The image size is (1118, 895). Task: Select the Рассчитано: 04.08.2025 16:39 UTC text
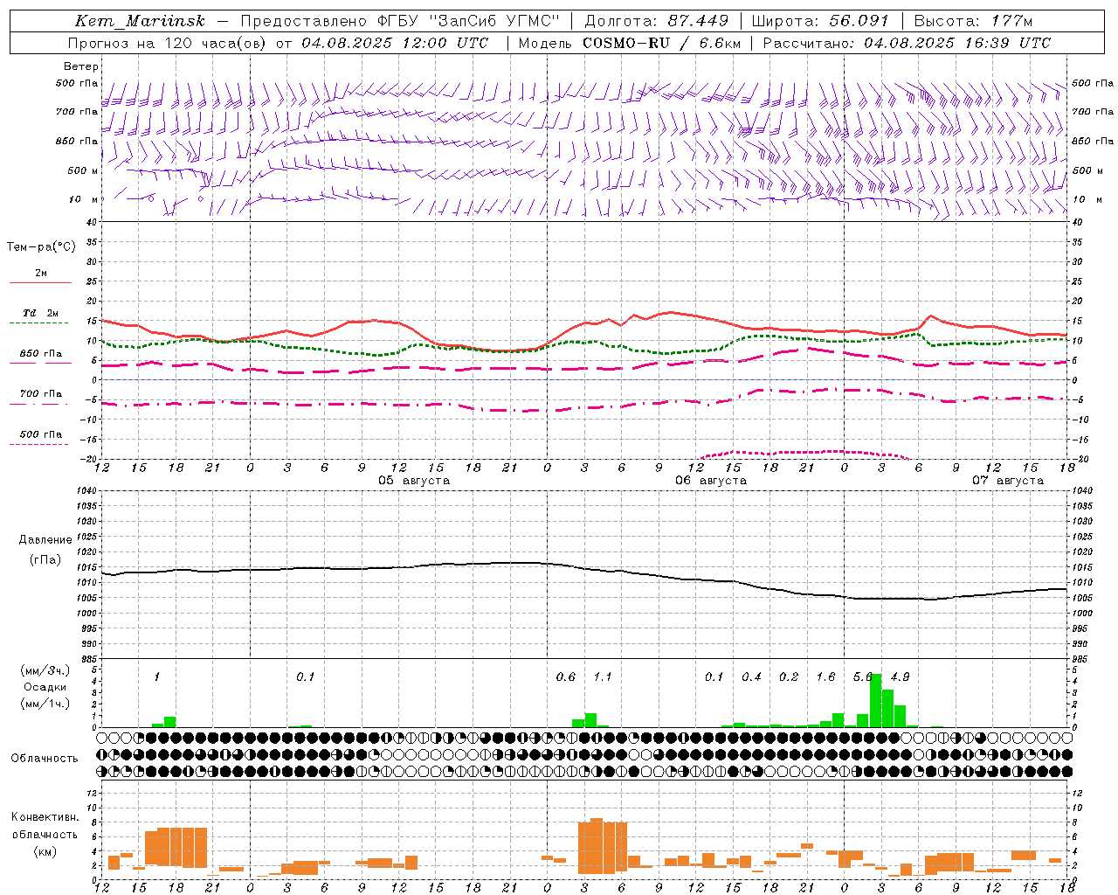(x=907, y=43)
